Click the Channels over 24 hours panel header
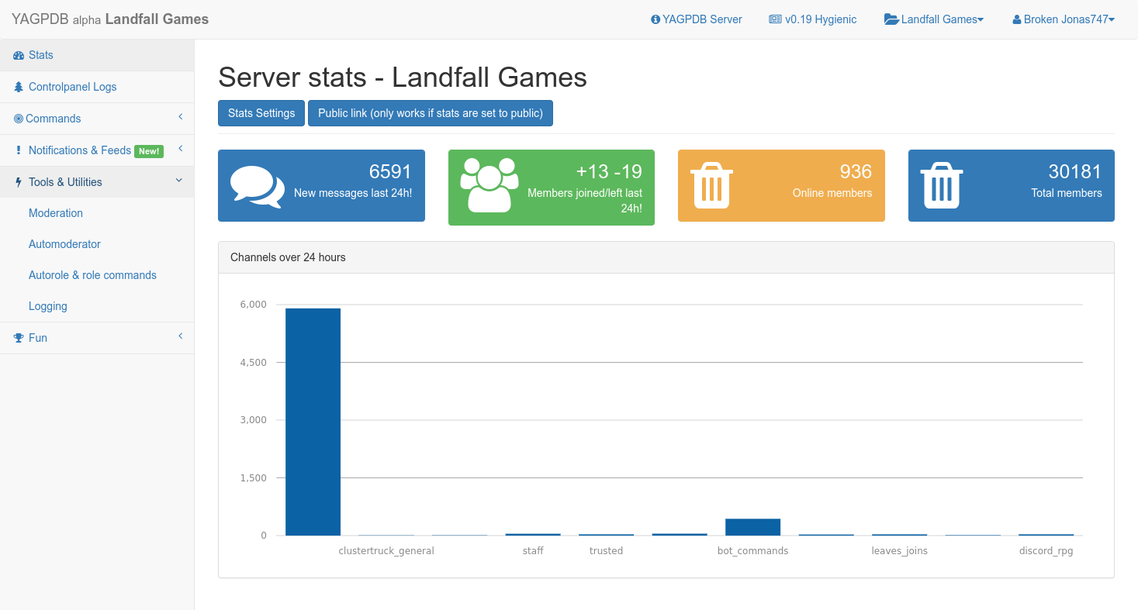The height and width of the screenshot is (610, 1138). coord(666,257)
